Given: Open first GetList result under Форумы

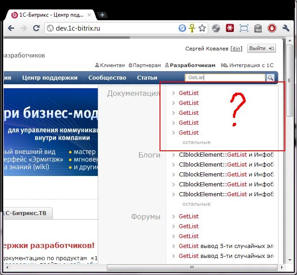Looking at the screenshot, I should (x=189, y=216).
